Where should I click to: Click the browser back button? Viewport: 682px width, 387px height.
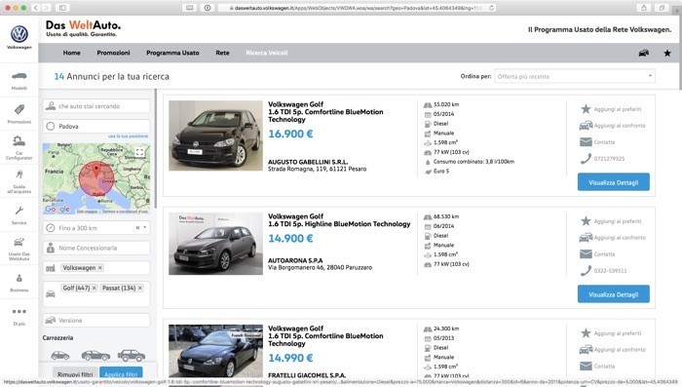pyautogui.click(x=36, y=8)
